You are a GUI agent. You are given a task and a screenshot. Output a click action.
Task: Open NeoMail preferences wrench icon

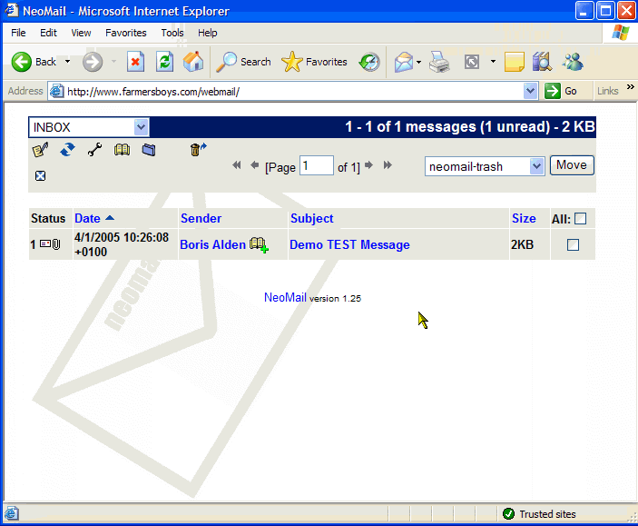94,150
